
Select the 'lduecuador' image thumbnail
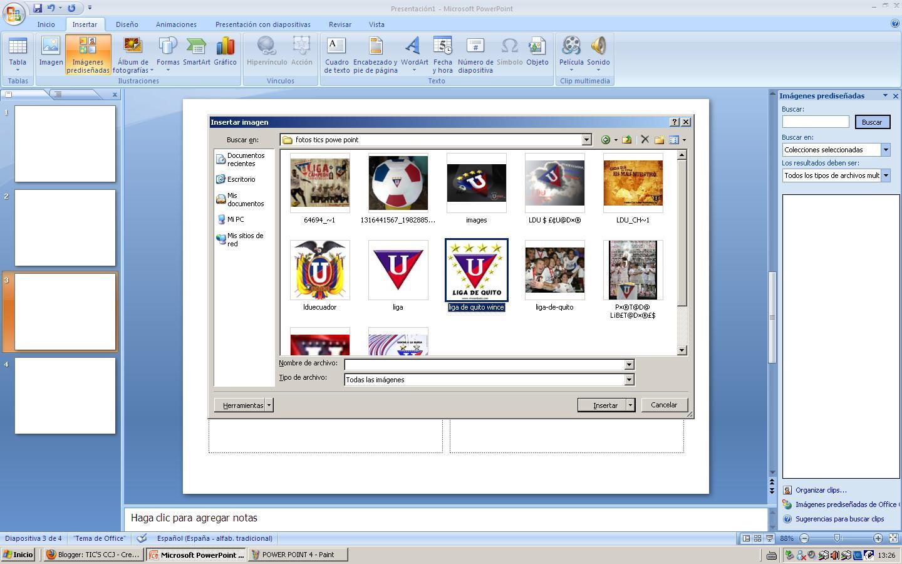point(319,271)
